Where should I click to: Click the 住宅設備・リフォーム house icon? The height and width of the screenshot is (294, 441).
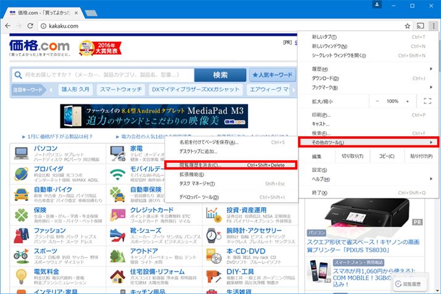118,277
